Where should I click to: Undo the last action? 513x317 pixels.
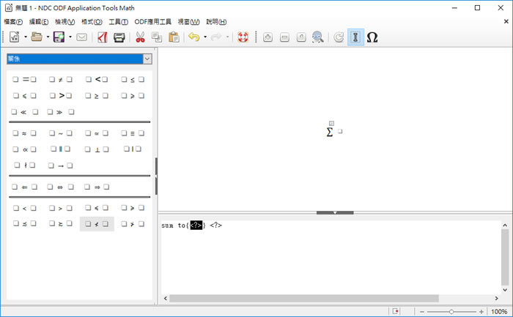194,37
